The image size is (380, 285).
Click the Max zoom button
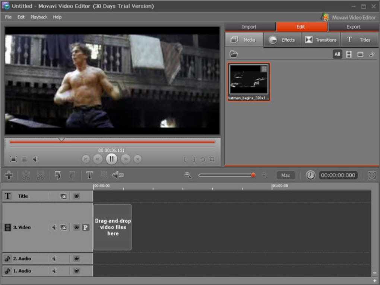tap(285, 175)
